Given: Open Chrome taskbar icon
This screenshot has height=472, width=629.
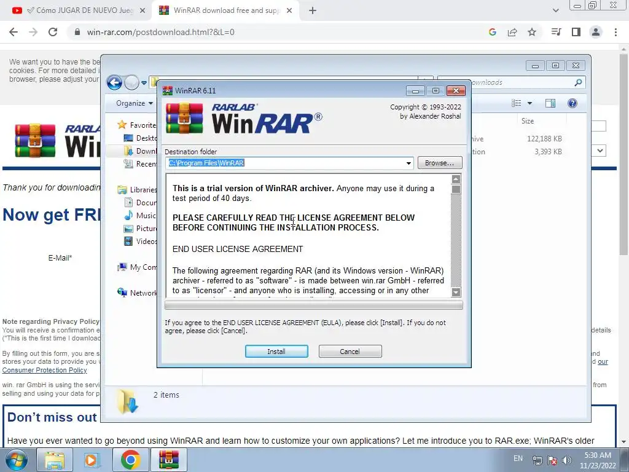Looking at the screenshot, I should click(130, 460).
